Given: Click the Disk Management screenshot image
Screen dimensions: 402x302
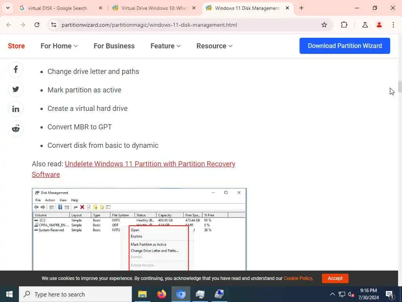Looking at the screenshot, I should pos(139,229).
